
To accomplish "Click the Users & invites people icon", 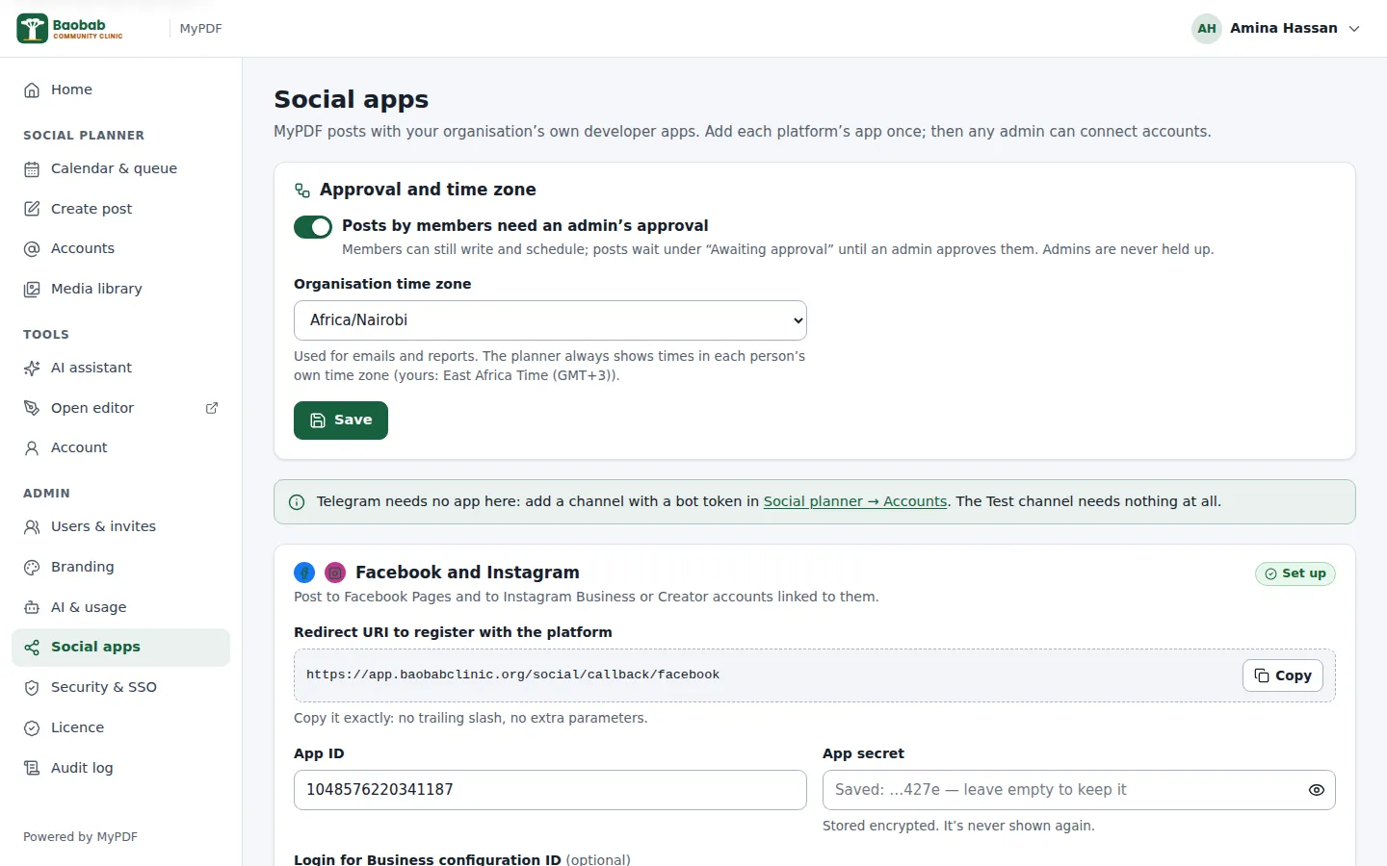I will click(32, 526).
